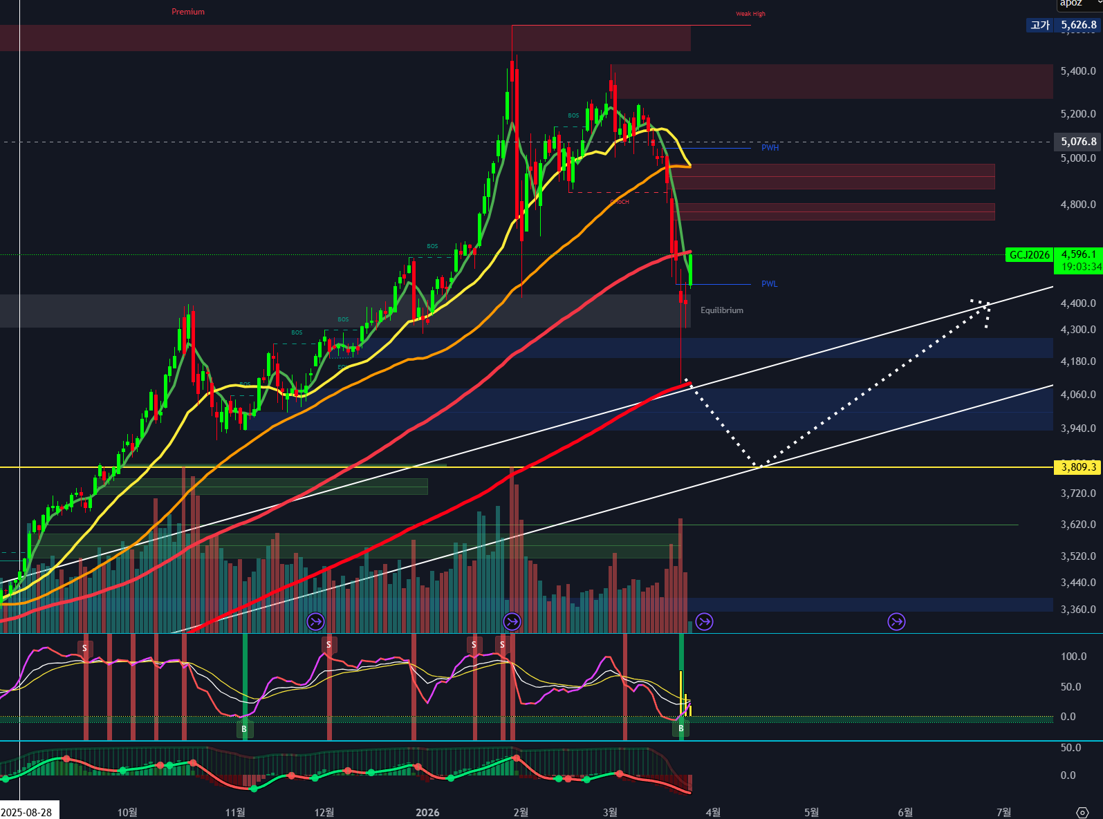Image resolution: width=1103 pixels, height=819 pixels.
Task: Select the PWL level label
Action: pyautogui.click(x=769, y=284)
